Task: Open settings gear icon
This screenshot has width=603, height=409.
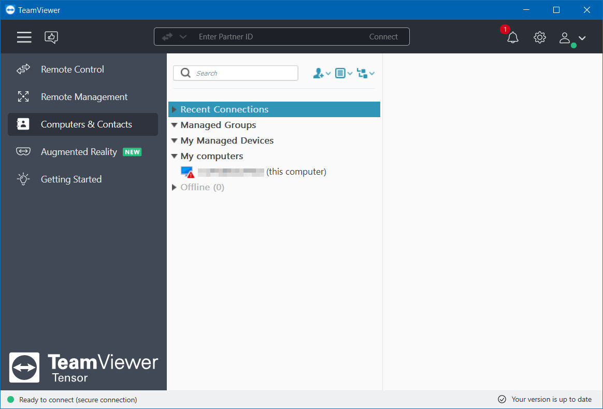Action: pyautogui.click(x=540, y=37)
